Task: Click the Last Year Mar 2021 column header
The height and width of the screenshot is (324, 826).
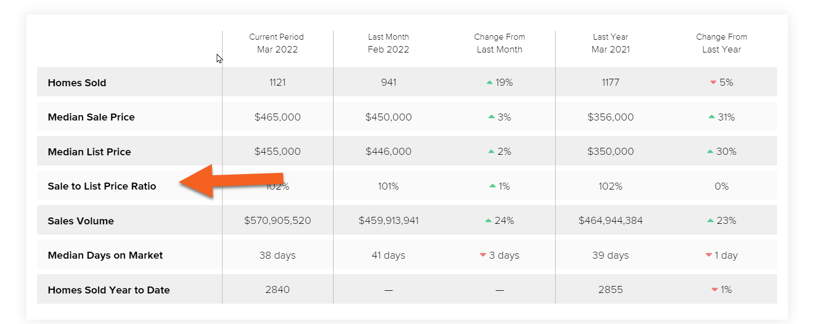Action: coord(610,43)
